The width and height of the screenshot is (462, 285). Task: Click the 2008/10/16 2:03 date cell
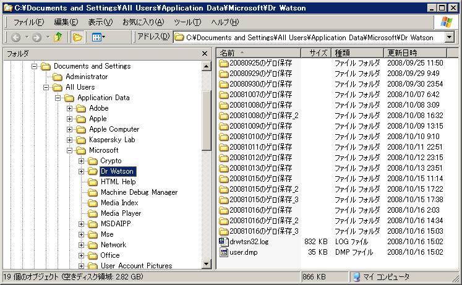click(x=413, y=210)
